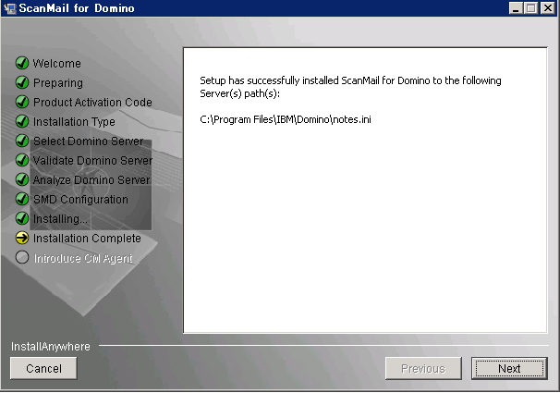Screen dimensions: 560x393
Task: Click the Introduce CM Agent step label
Action: (82, 258)
